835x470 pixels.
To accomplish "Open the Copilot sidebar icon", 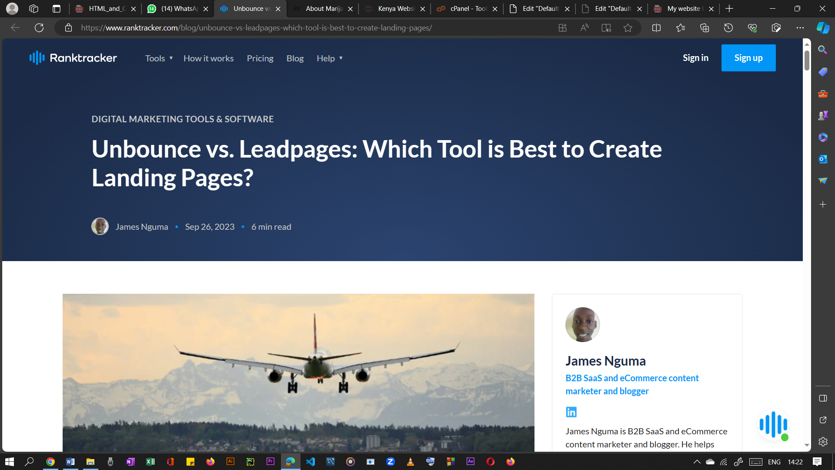I will (x=823, y=28).
